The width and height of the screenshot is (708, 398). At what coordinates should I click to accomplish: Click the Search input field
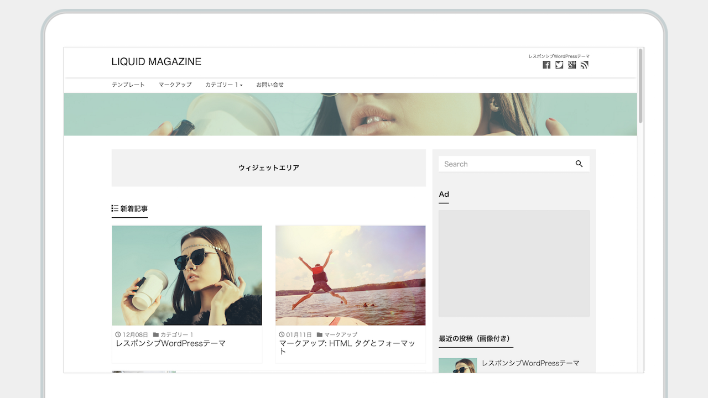pos(503,164)
